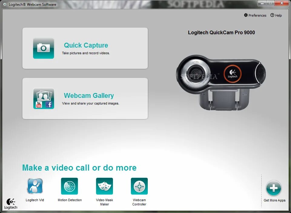The width and height of the screenshot is (291, 213).
Task: Click 'View and share your captured images.' text
Action: pos(91,103)
